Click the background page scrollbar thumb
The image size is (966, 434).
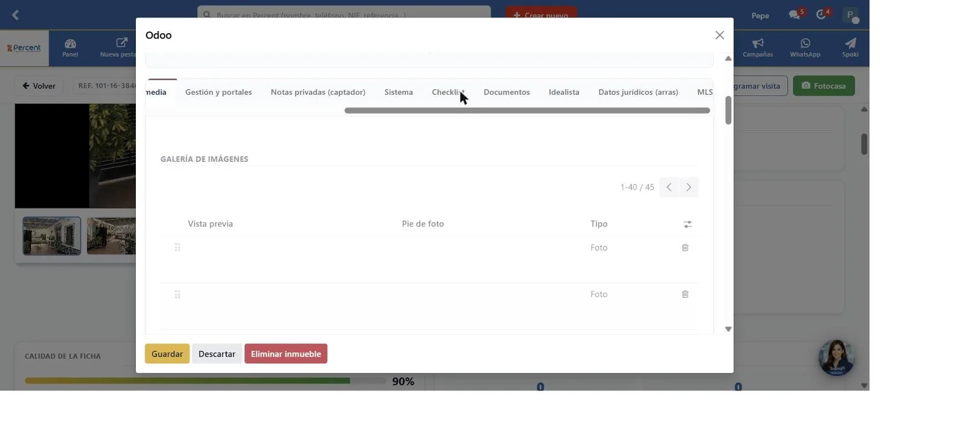click(865, 144)
